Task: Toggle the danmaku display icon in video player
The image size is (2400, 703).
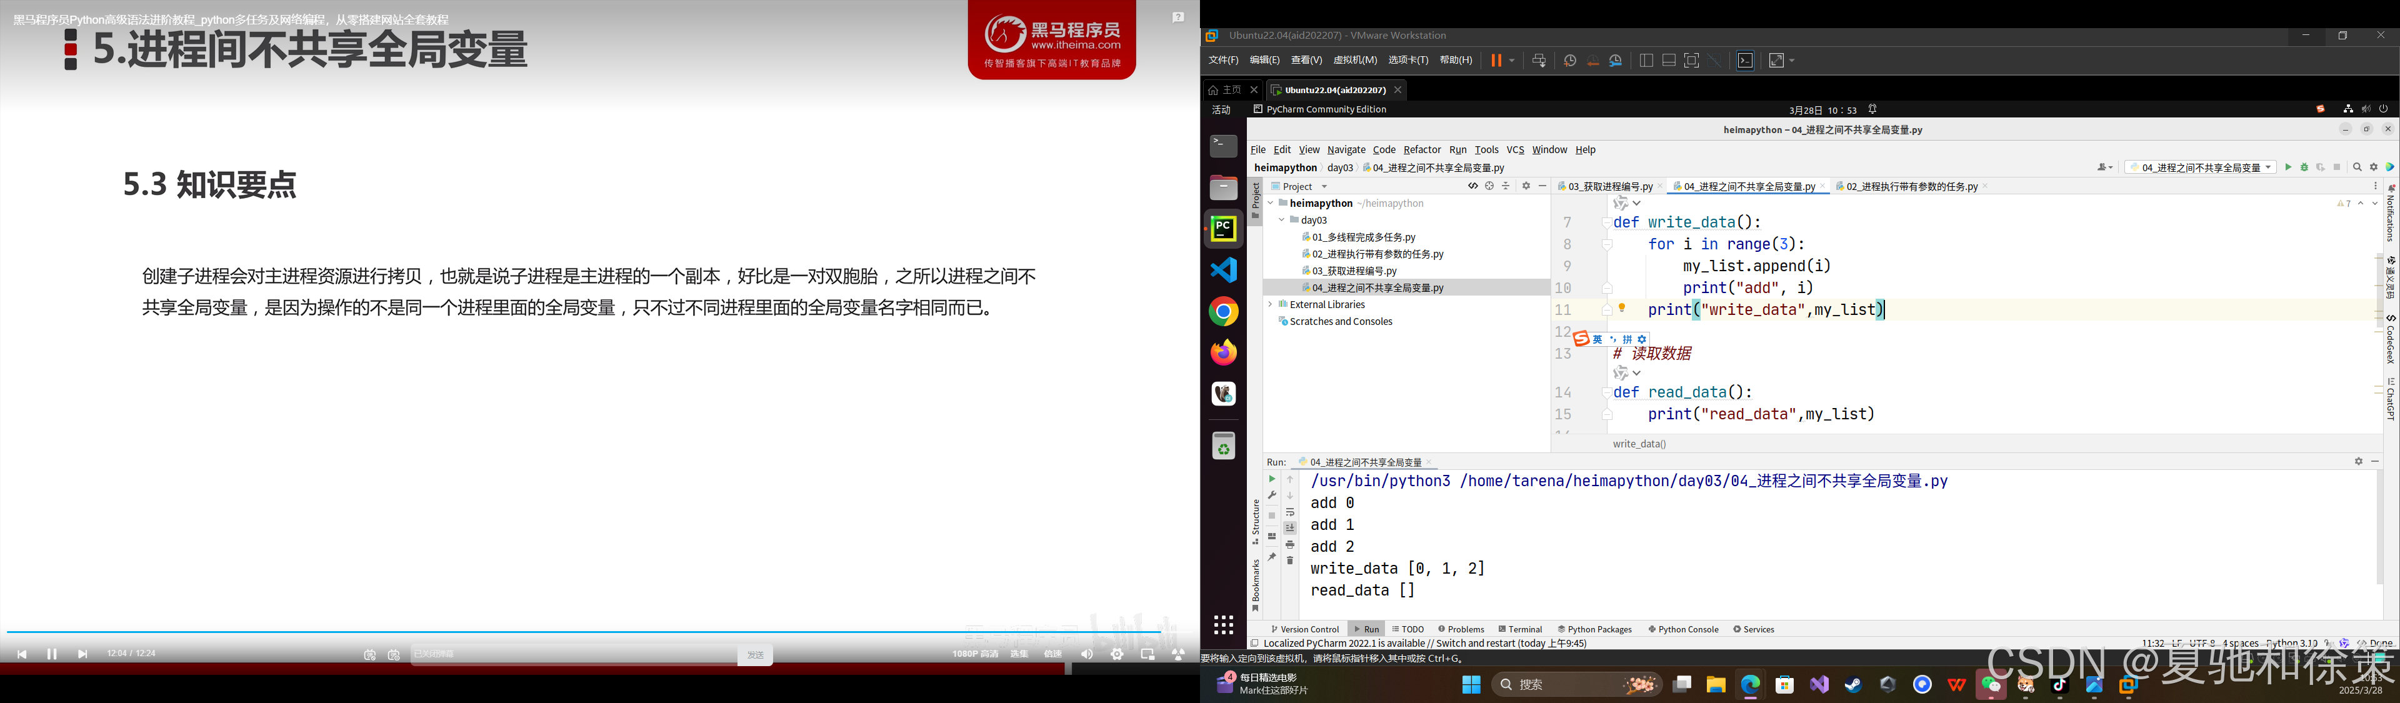Action: [370, 655]
